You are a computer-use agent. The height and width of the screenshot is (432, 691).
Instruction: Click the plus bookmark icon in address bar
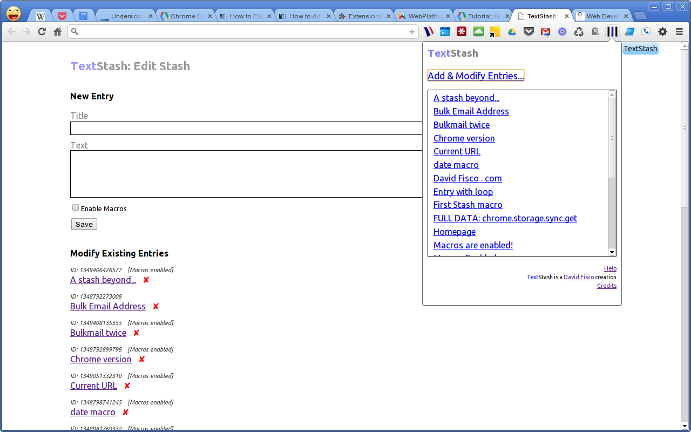pyautogui.click(x=412, y=32)
